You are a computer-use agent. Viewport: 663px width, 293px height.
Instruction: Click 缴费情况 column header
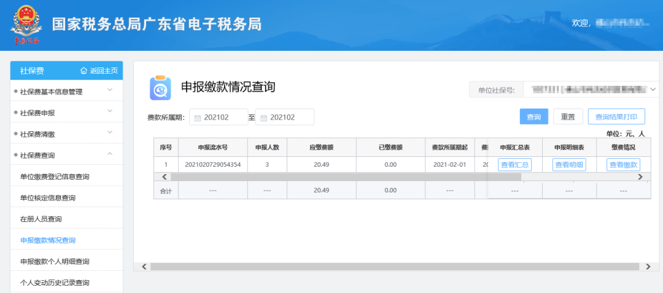tap(623, 147)
